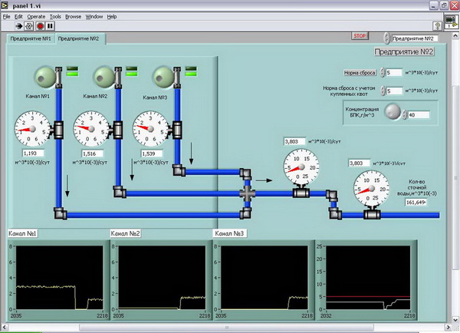Click the wastewater total value 161,649
The height and width of the screenshot is (333, 460).
tap(416, 202)
